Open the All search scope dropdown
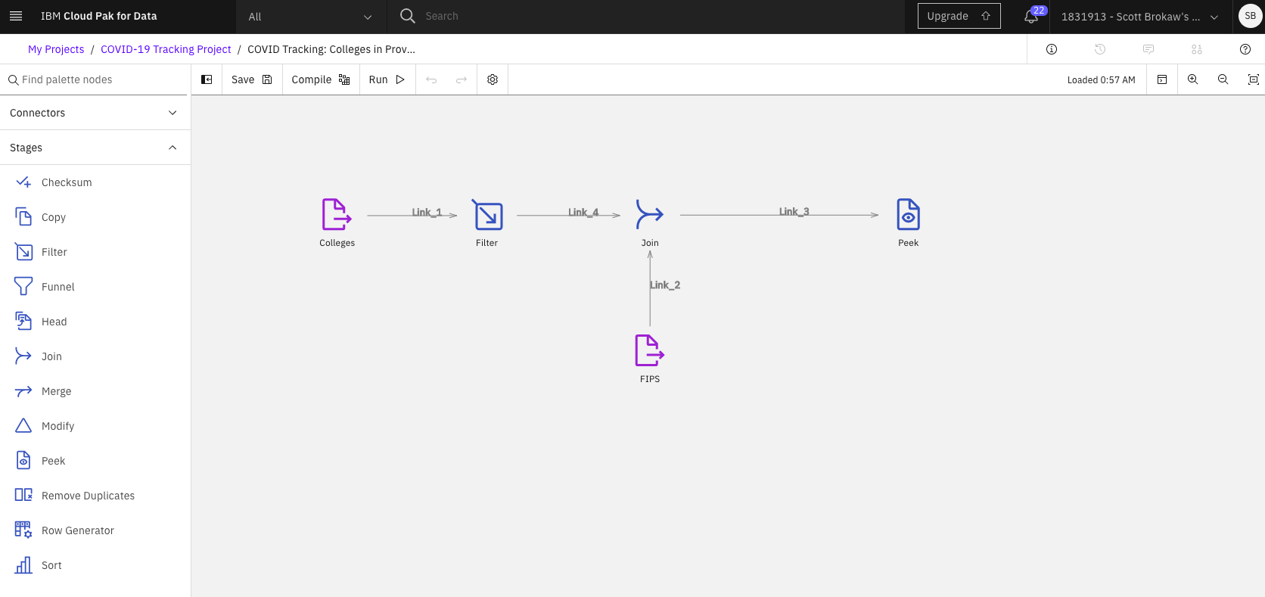The height and width of the screenshot is (597, 1265). pos(311,17)
